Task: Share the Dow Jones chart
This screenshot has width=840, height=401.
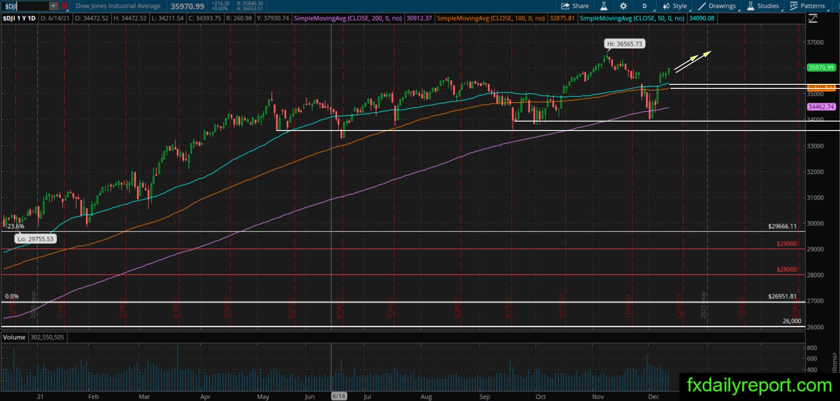Action: coord(575,6)
